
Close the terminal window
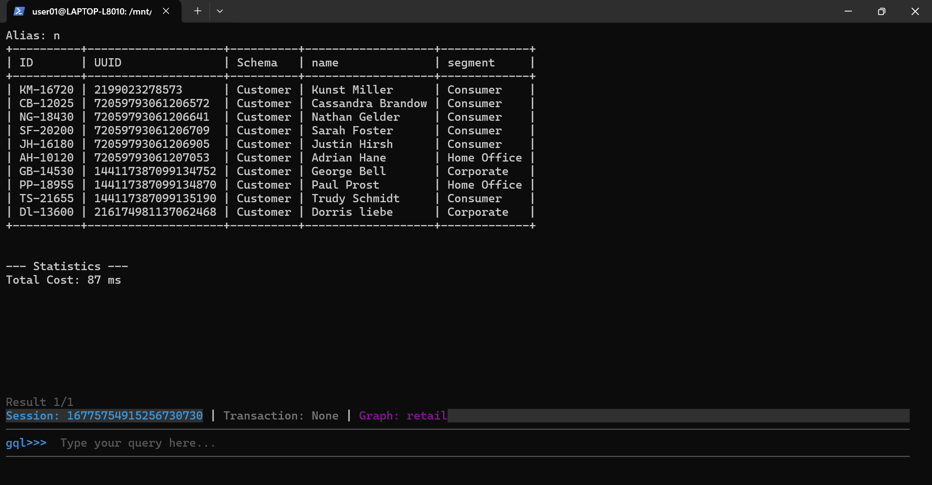click(915, 11)
